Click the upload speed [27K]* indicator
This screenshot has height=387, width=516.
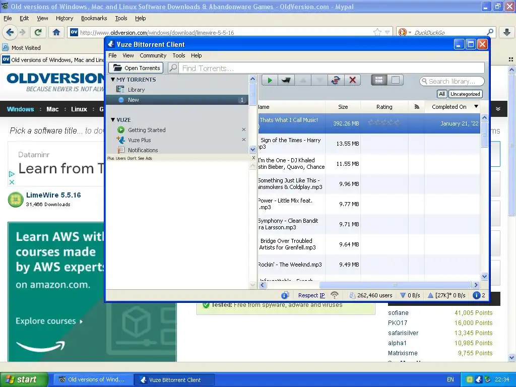click(x=446, y=295)
